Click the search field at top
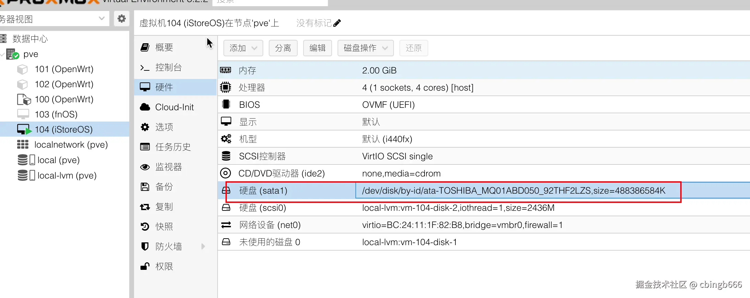 pos(270,2)
